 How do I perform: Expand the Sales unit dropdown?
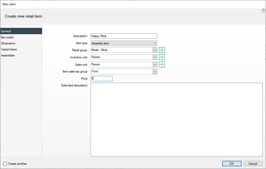[x=155, y=64]
